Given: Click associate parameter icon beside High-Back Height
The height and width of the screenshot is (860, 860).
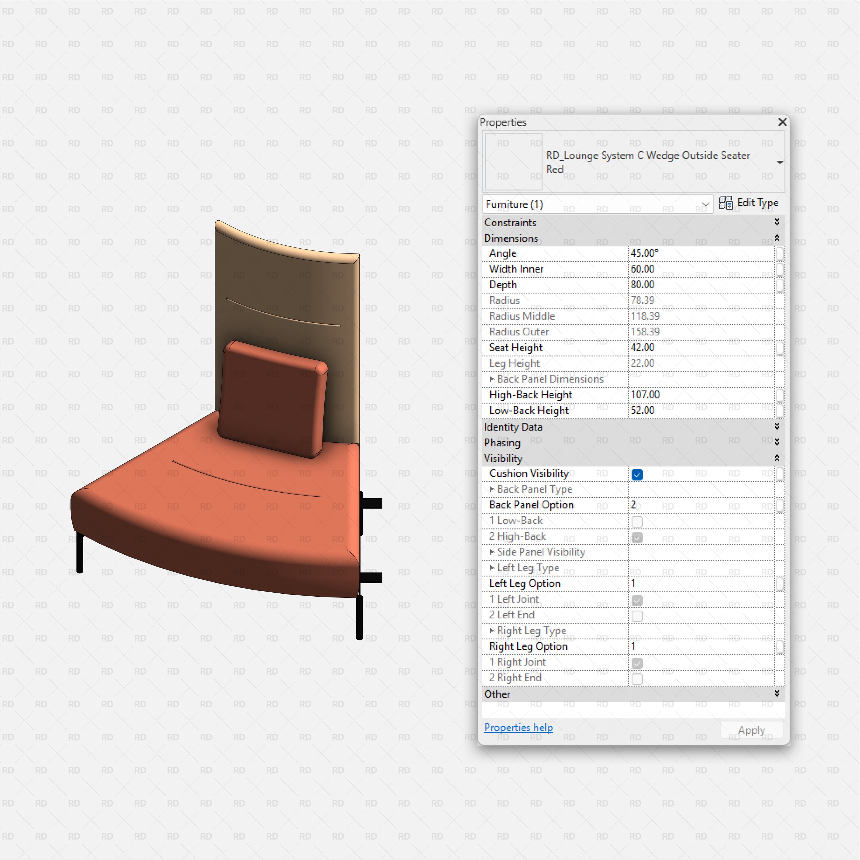Looking at the screenshot, I should tap(779, 395).
